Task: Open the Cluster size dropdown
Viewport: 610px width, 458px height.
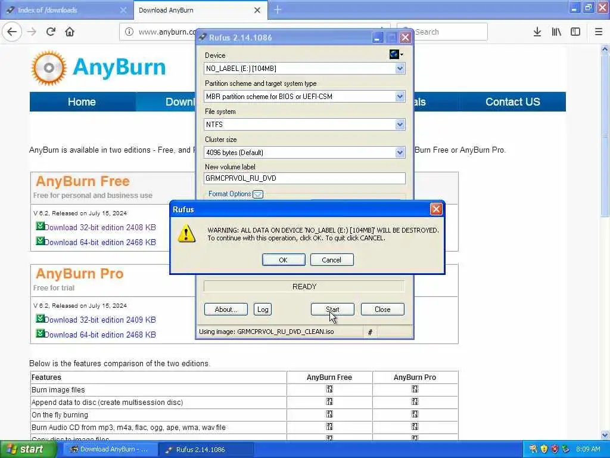Action: coord(400,153)
